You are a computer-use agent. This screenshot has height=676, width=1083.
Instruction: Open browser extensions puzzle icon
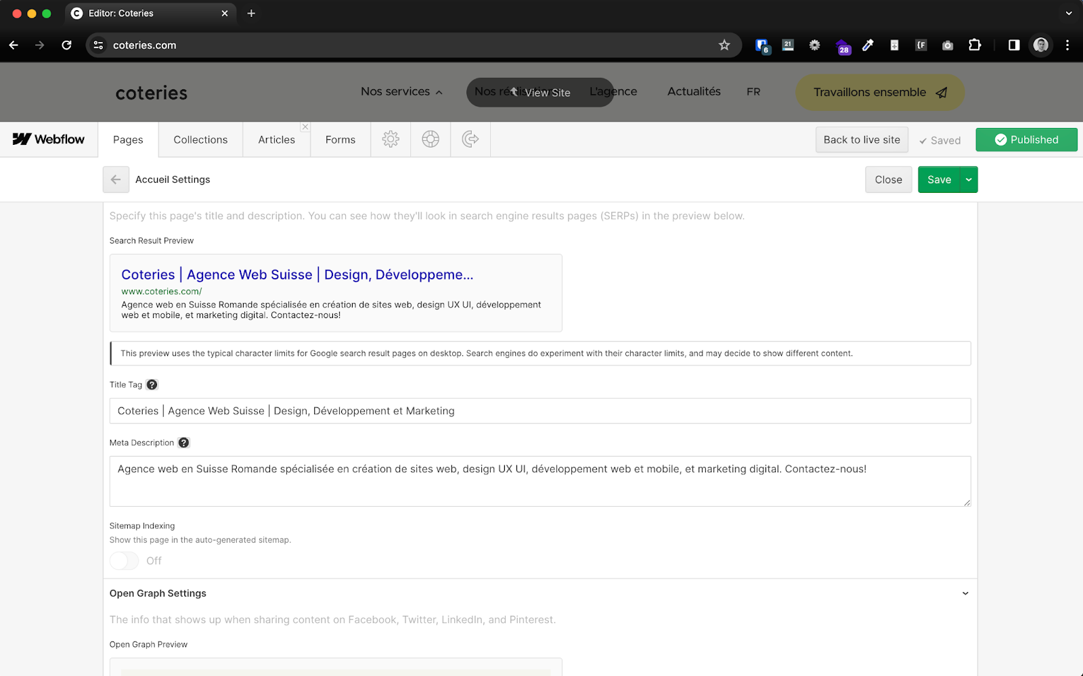pyautogui.click(x=975, y=45)
